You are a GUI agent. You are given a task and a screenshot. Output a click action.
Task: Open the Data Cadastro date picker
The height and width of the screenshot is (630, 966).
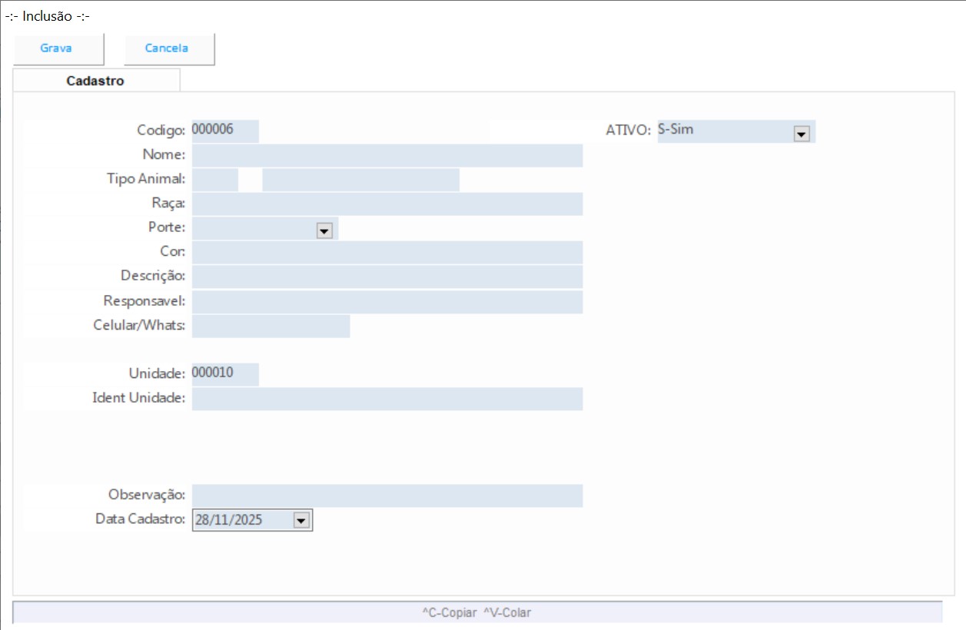(x=300, y=521)
